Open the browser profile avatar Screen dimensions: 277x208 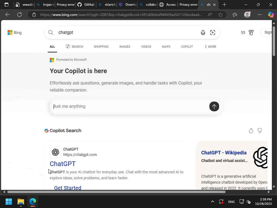[247, 15]
